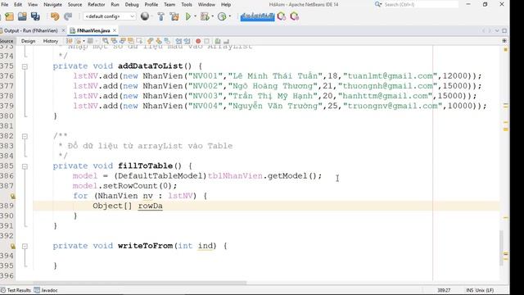Click the horizontal editor scrollbar
Viewport: 524px width, 295px height.
[x=140, y=283]
